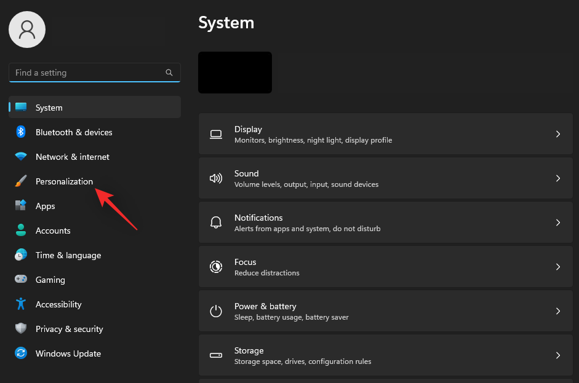Expand the Storage settings row chevron
The height and width of the screenshot is (383, 579).
(x=558, y=355)
